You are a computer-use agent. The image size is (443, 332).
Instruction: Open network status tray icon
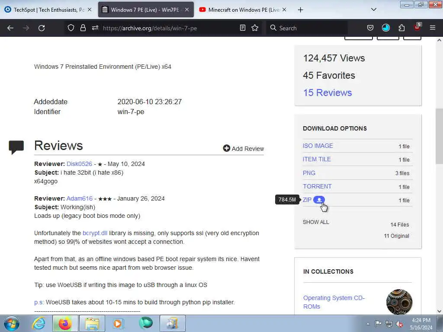click(389, 324)
